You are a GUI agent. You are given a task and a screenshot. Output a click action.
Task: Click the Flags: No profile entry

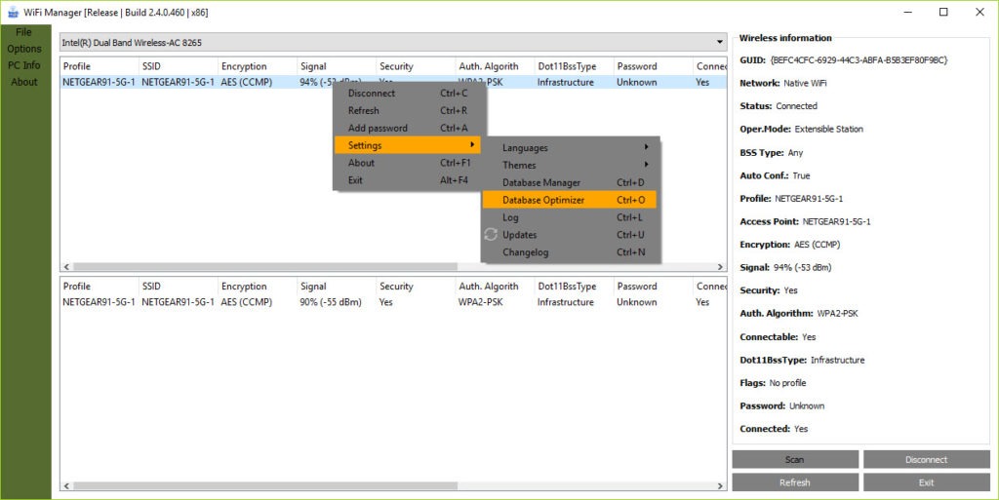(773, 383)
